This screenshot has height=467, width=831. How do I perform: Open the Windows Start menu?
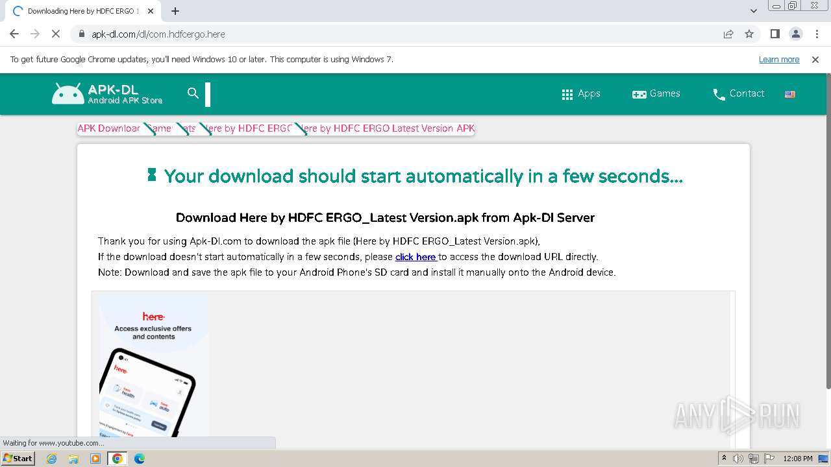click(18, 459)
